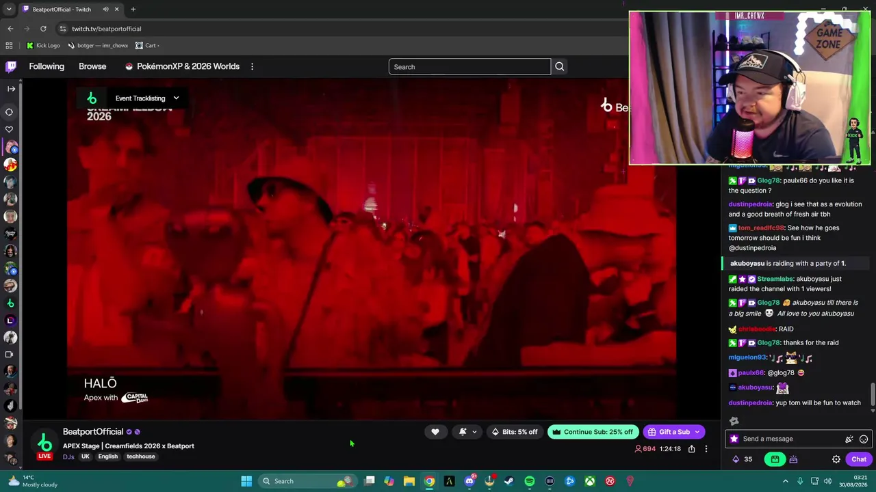Viewport: 876px width, 492px height.
Task: Open the DJs category link
Action: 68,456
